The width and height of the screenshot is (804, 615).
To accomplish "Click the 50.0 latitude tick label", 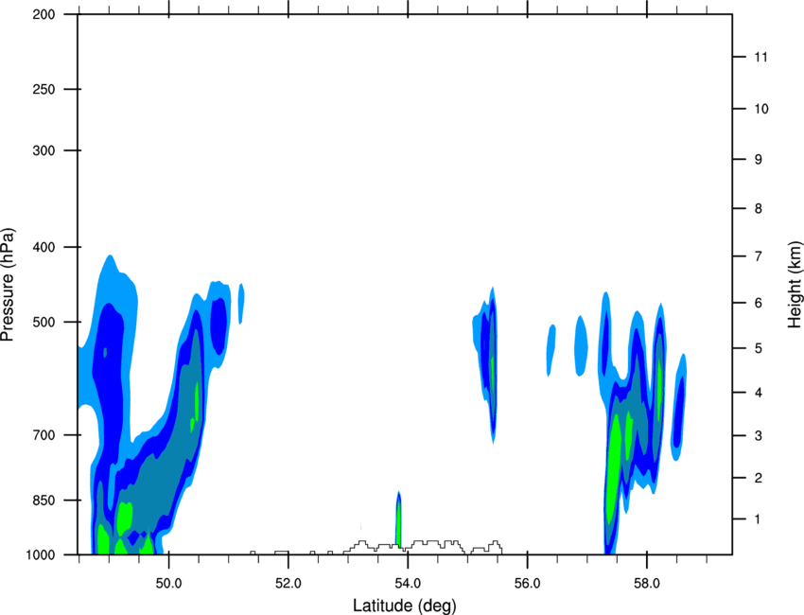I will [x=168, y=584].
